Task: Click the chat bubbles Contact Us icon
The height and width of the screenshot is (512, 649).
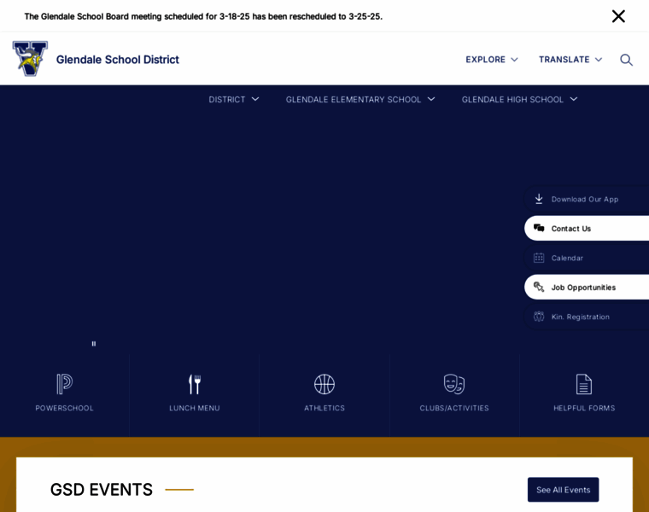Action: click(x=539, y=228)
